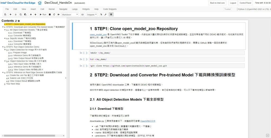This screenshot has height=138, width=271.
Task: Run the selected cell
Action: click(43, 15)
